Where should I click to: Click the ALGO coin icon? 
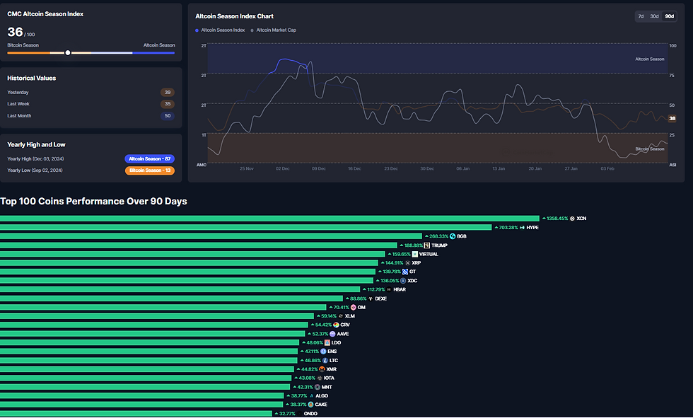click(x=312, y=396)
